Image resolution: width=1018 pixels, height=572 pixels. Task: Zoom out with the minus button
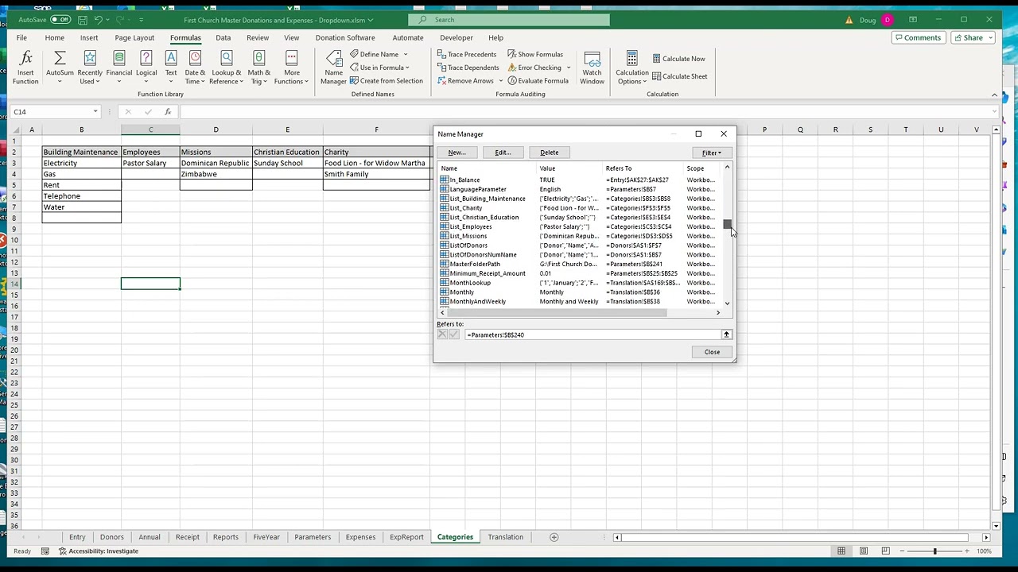pyautogui.click(x=901, y=551)
